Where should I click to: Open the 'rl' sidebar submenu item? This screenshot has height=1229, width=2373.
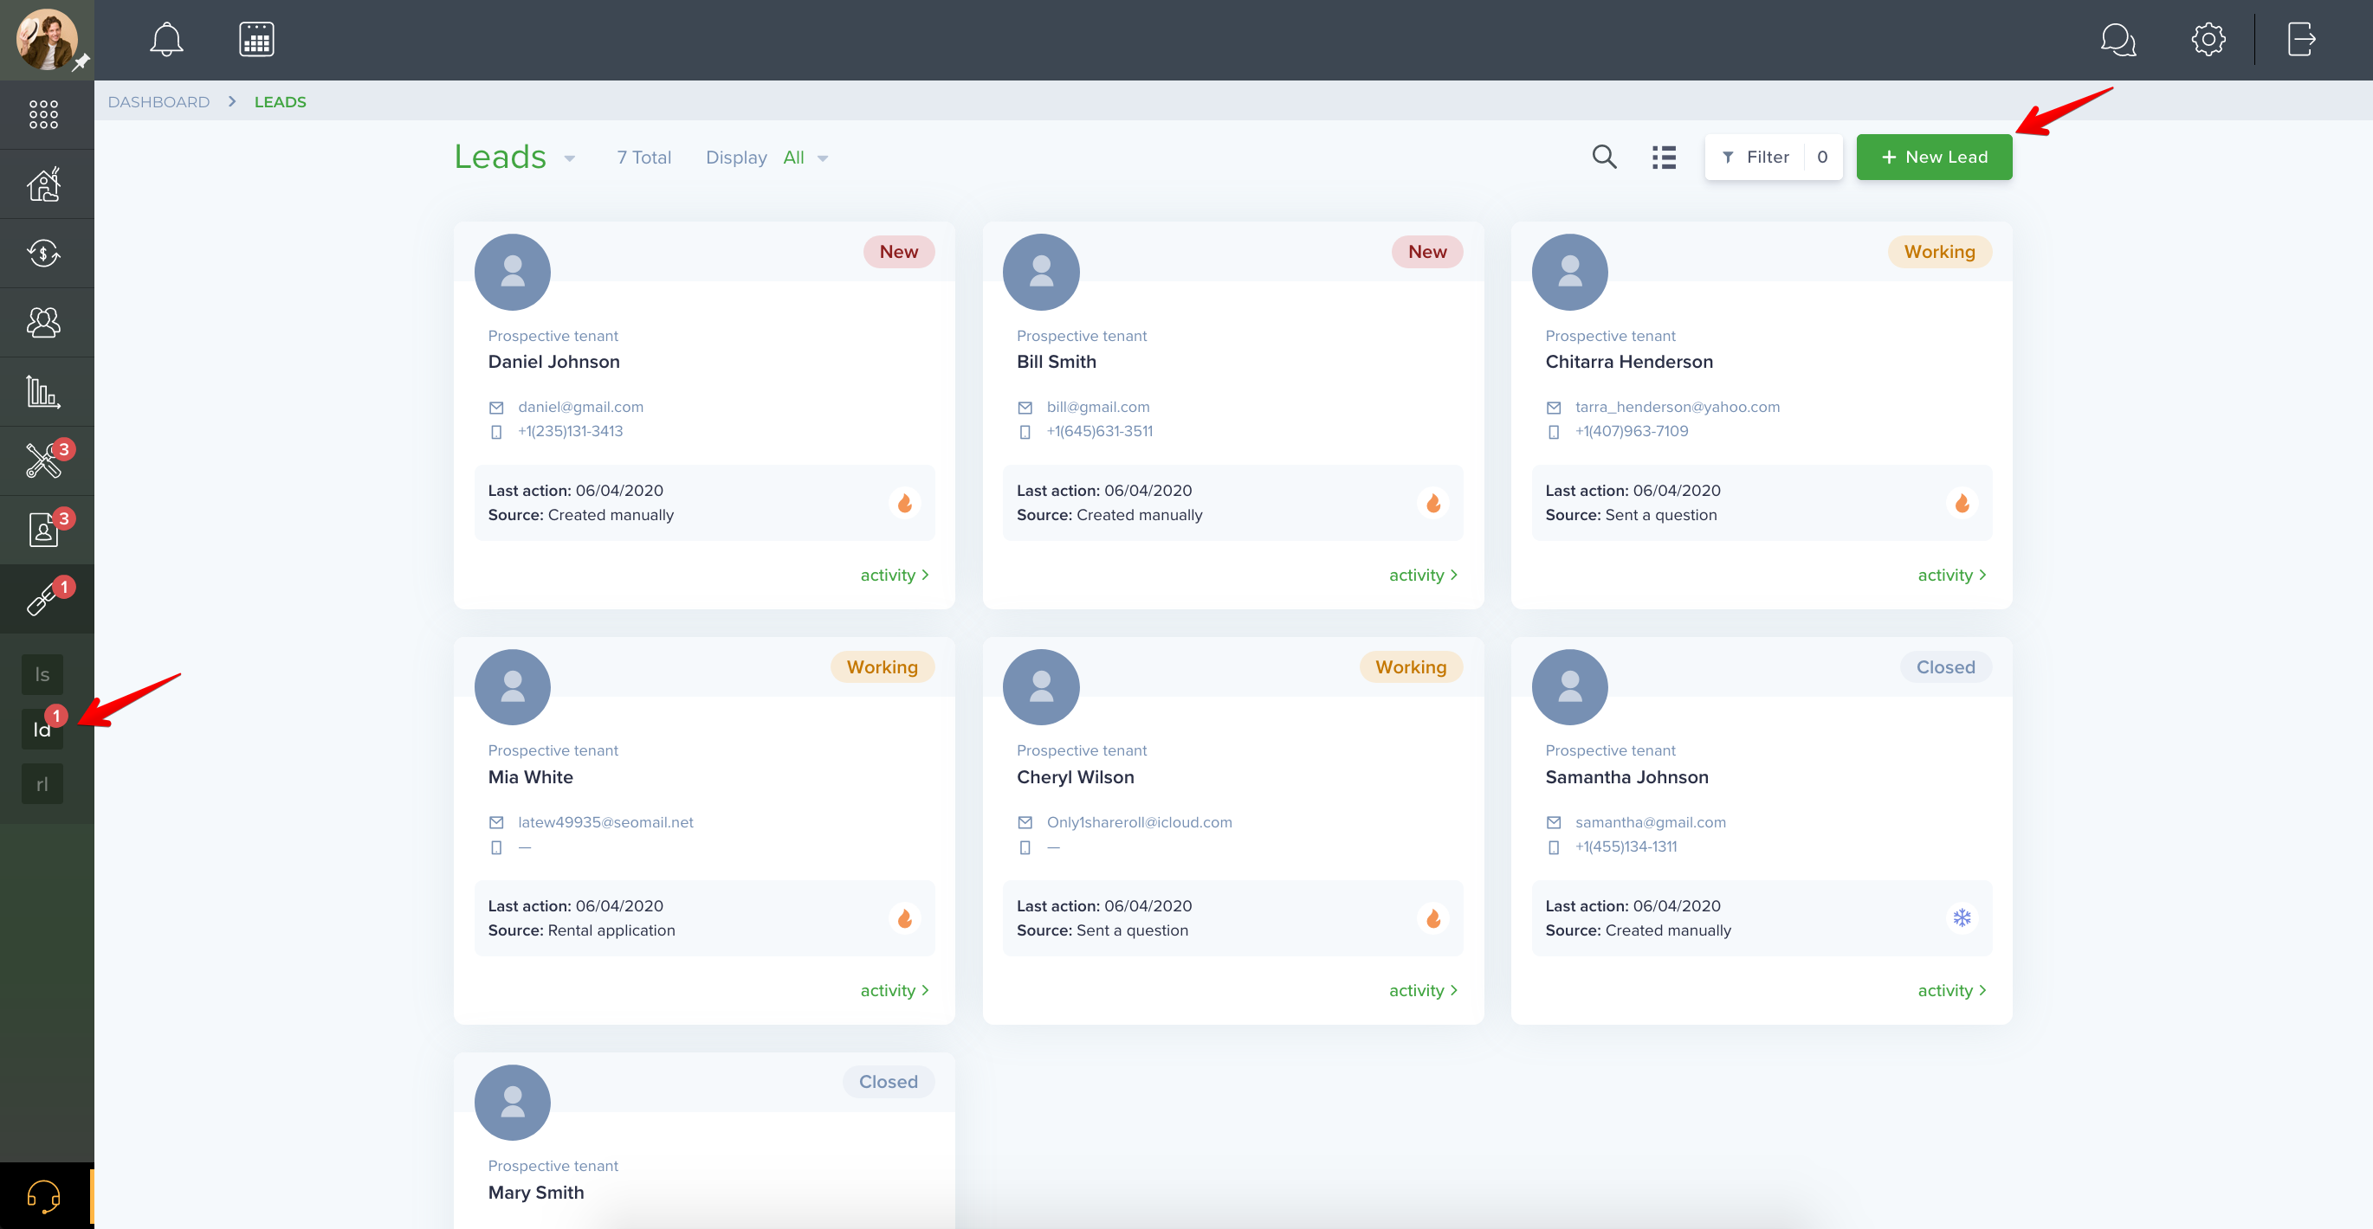(x=42, y=784)
